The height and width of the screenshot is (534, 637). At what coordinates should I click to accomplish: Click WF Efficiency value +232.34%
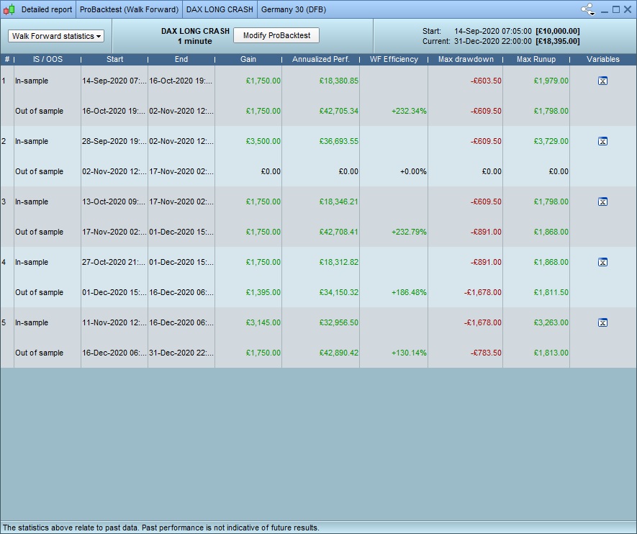pyautogui.click(x=409, y=111)
